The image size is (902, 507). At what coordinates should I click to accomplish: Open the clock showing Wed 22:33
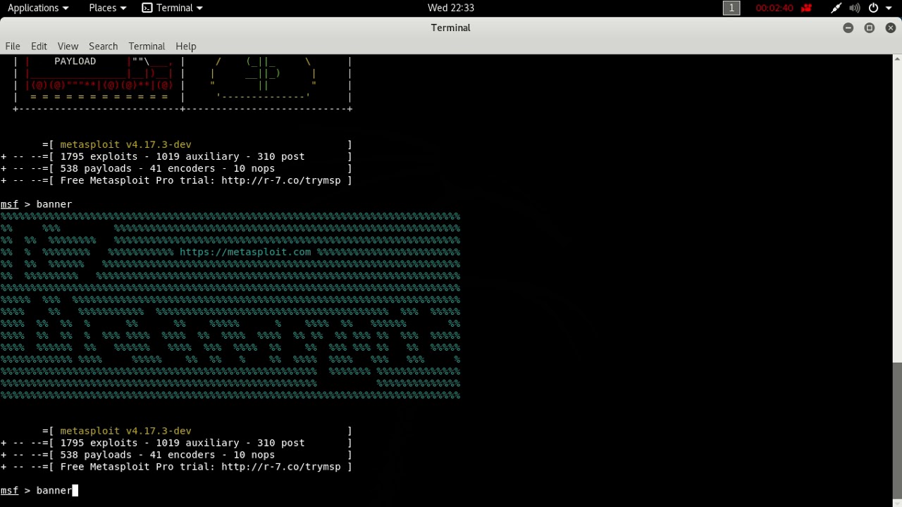(451, 8)
